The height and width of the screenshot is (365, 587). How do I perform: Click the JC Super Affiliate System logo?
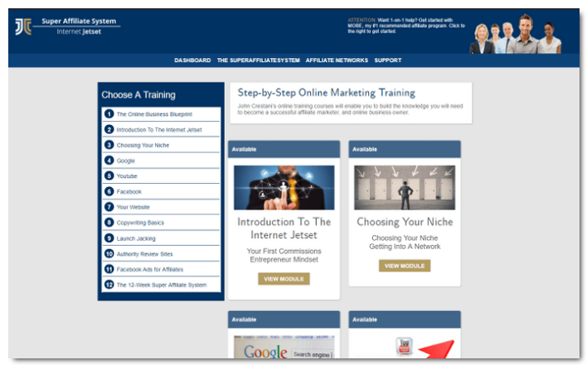[67, 26]
